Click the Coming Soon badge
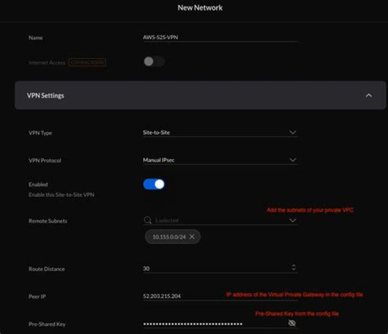This screenshot has width=388, height=334. pyautogui.click(x=87, y=63)
